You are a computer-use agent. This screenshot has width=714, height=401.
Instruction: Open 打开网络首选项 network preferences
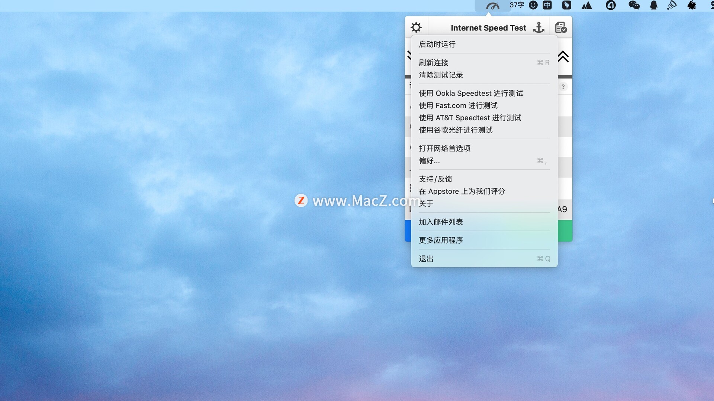pyautogui.click(x=484, y=148)
